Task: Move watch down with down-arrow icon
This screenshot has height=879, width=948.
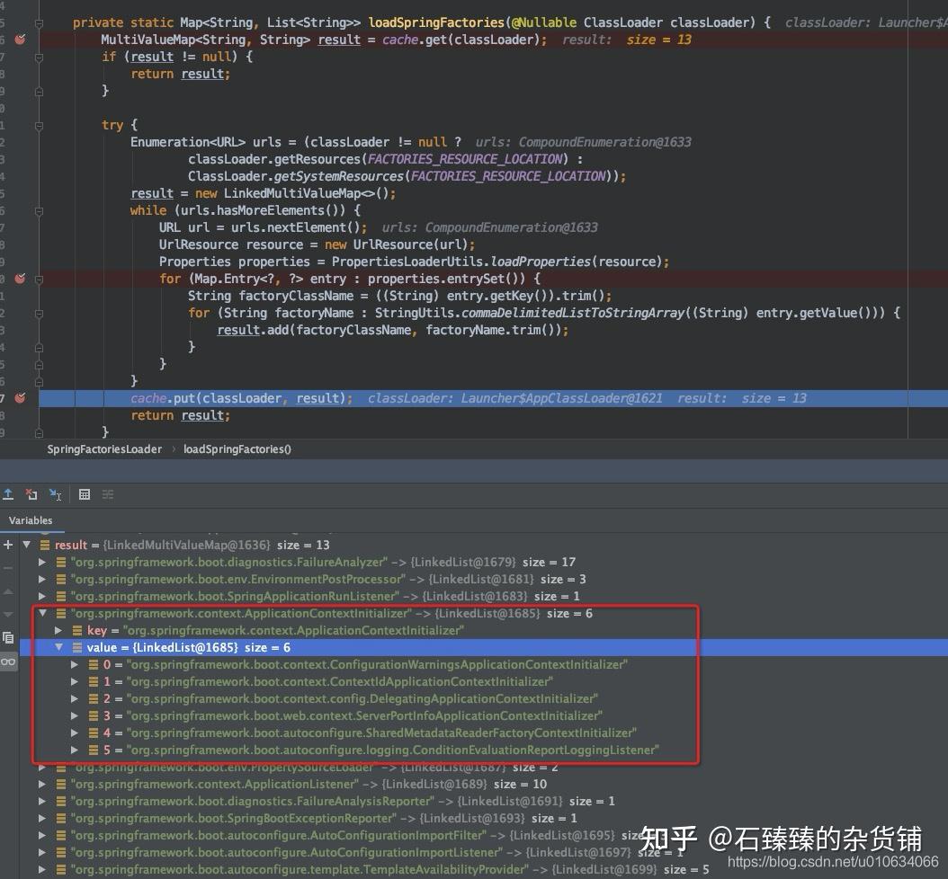Action: pos(8,615)
